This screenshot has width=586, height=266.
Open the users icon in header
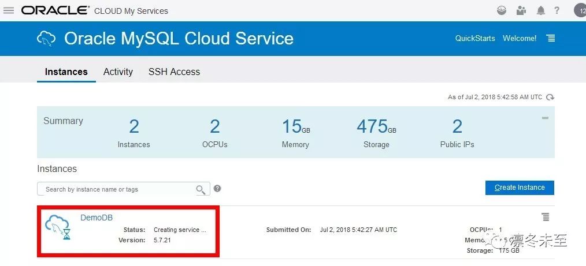point(521,10)
